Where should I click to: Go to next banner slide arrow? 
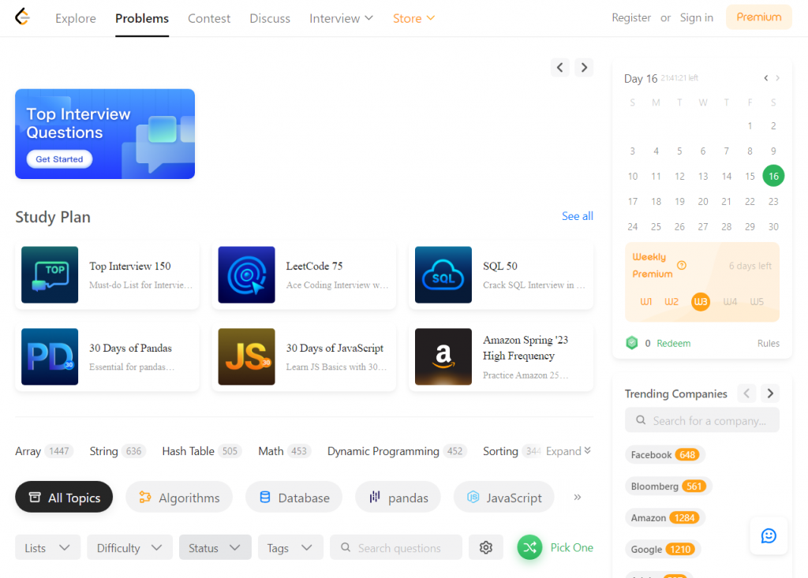584,68
